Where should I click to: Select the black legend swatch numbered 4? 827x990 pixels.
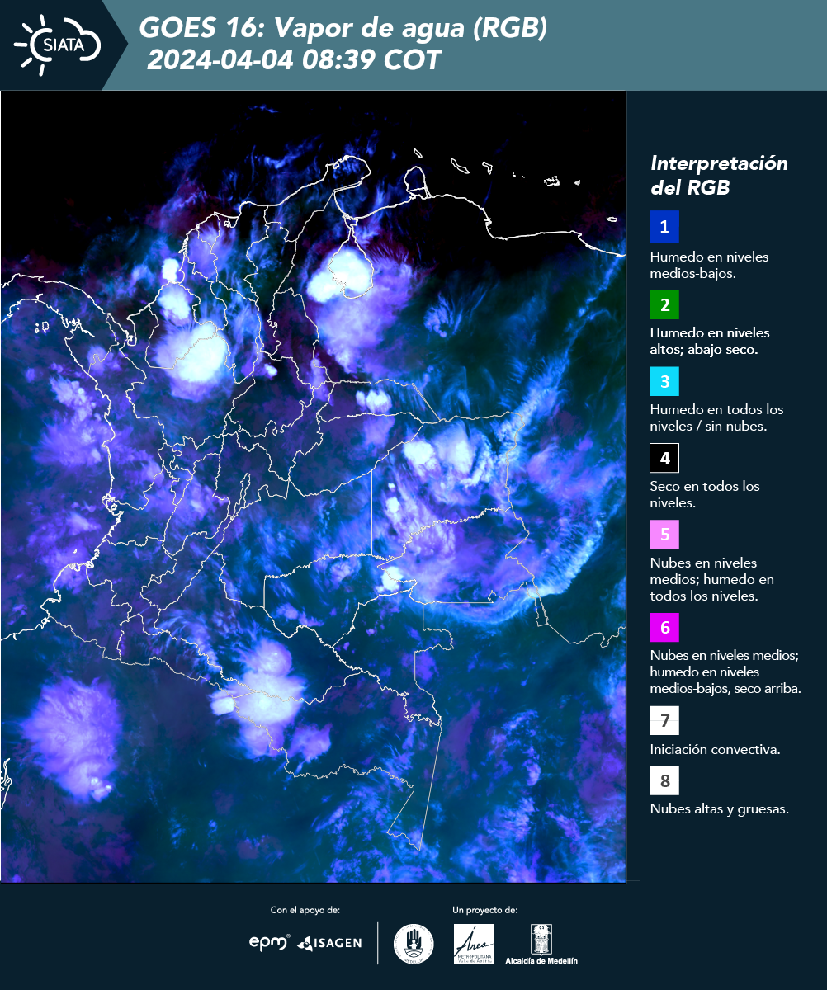point(664,457)
